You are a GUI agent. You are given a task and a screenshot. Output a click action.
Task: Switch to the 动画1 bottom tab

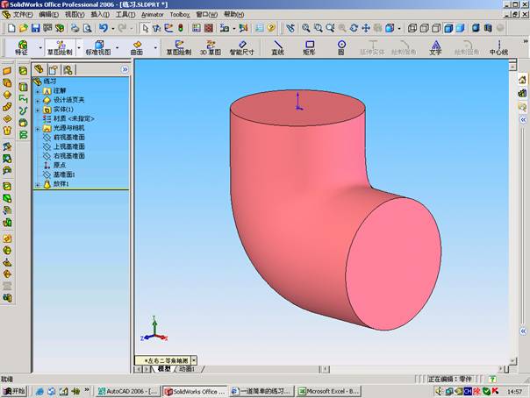tap(187, 369)
